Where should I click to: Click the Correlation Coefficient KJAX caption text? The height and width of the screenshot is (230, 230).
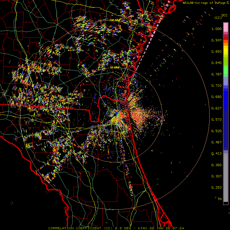click(x=116, y=228)
